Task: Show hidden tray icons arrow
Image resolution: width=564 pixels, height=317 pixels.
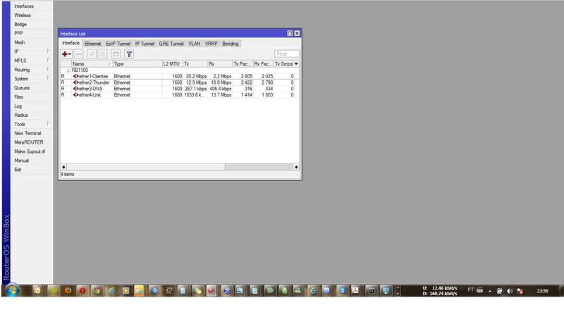Action: tap(490, 291)
